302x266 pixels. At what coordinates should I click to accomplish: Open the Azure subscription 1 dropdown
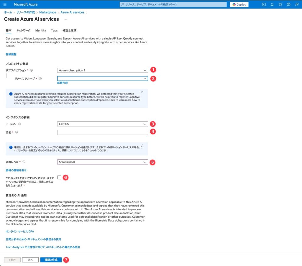(x=102, y=70)
